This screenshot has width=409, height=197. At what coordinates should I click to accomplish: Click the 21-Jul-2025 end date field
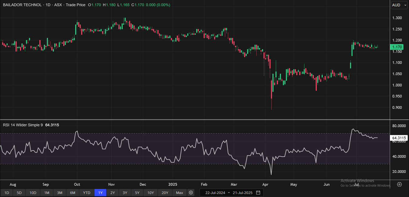coord(243,193)
